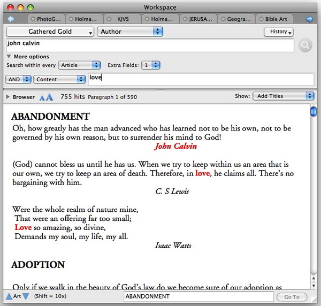Click the ABANDONMENT go-to text field
The height and width of the screenshot is (306, 321).
click(198, 296)
